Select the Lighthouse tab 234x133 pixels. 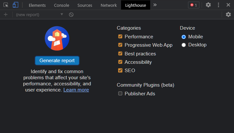[x=136, y=5]
